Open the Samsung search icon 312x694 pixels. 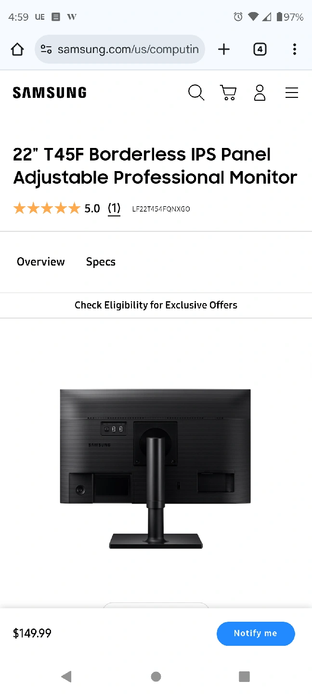[196, 93]
